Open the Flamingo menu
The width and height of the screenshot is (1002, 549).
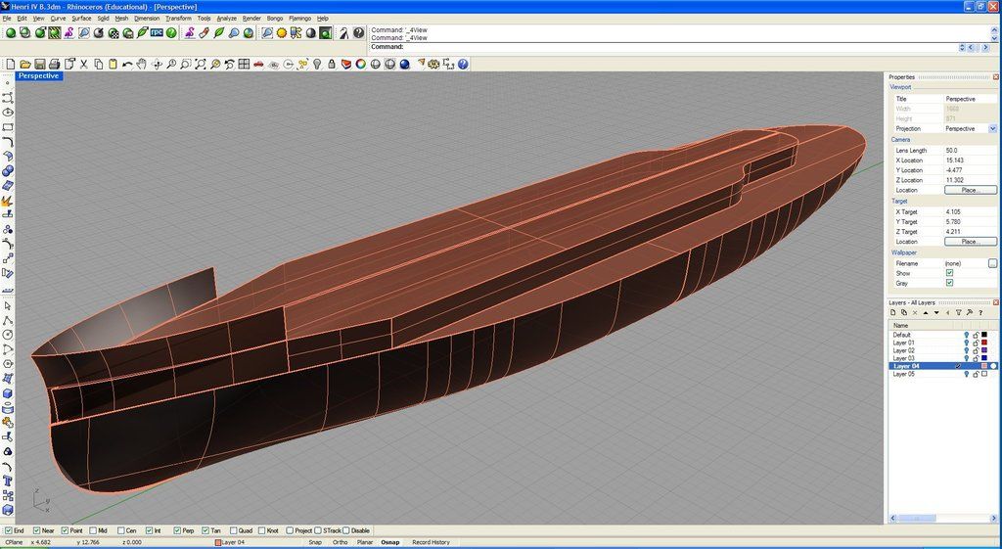(x=299, y=19)
